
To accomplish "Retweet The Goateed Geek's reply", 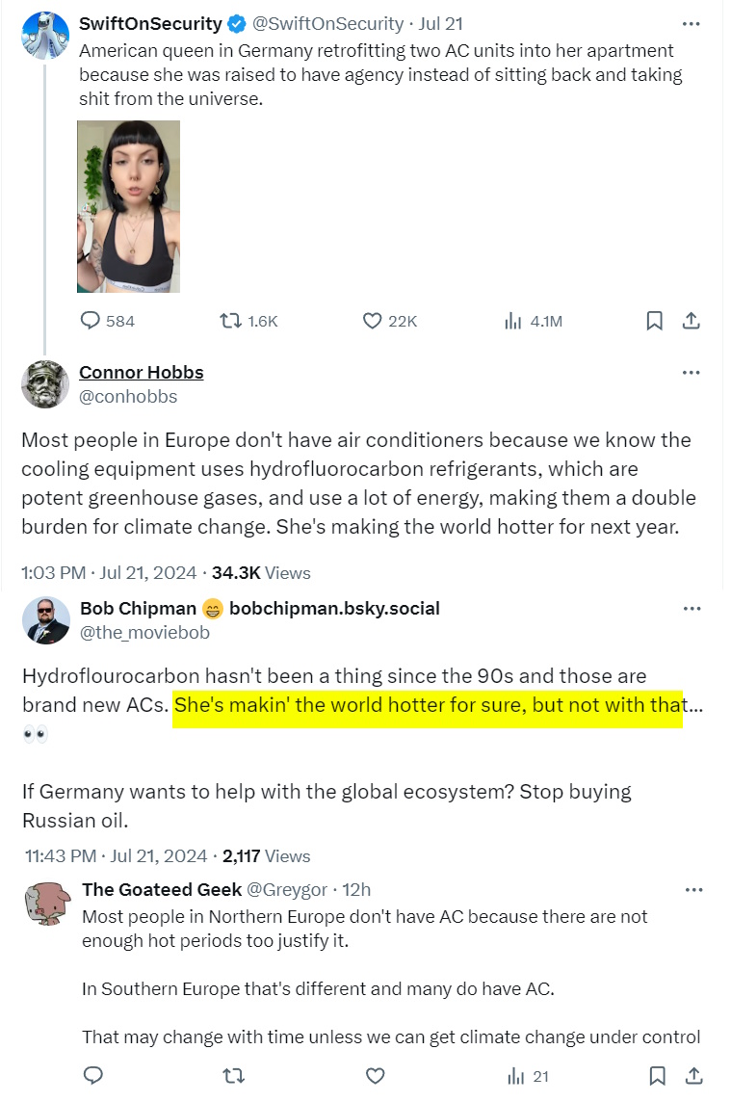I will (x=234, y=1076).
